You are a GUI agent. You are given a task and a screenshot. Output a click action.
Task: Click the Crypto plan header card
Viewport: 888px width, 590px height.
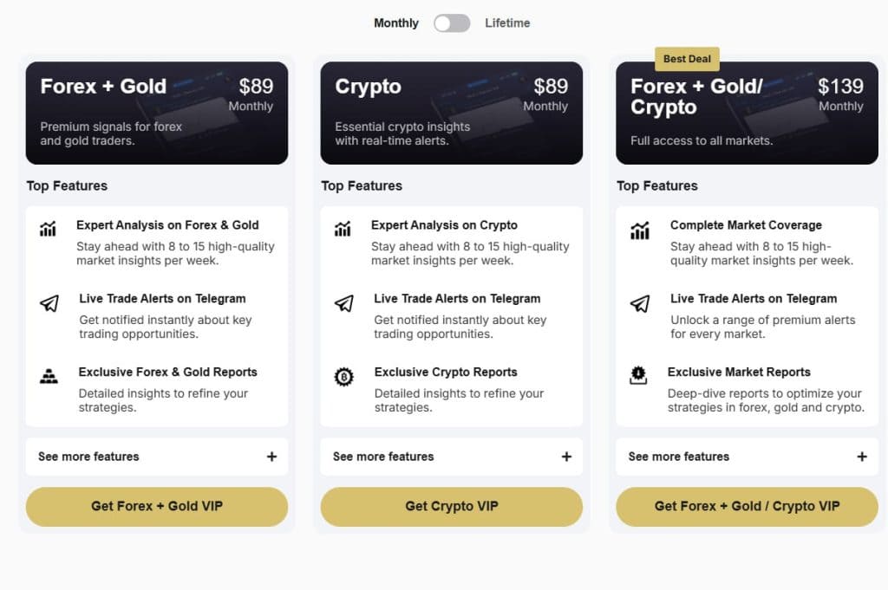[x=452, y=113]
